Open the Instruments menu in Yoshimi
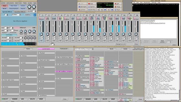This screenshot has width=181, height=102. point(10,3)
